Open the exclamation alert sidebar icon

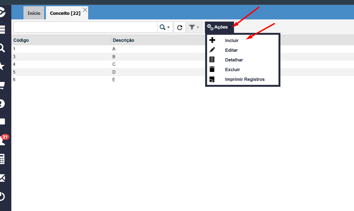[2, 104]
